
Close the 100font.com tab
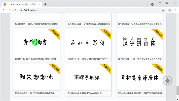39,4
